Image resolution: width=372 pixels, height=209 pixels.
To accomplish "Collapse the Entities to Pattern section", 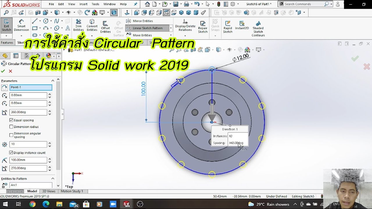I will coord(53,179).
